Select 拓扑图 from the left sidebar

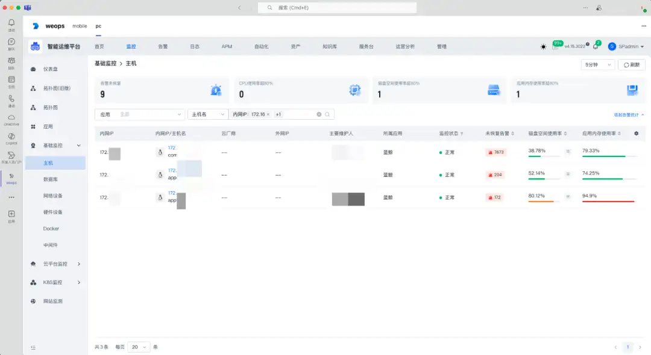(x=51, y=106)
